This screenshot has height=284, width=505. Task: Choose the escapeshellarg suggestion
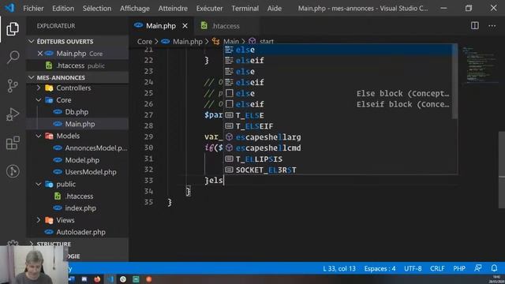(x=339, y=137)
